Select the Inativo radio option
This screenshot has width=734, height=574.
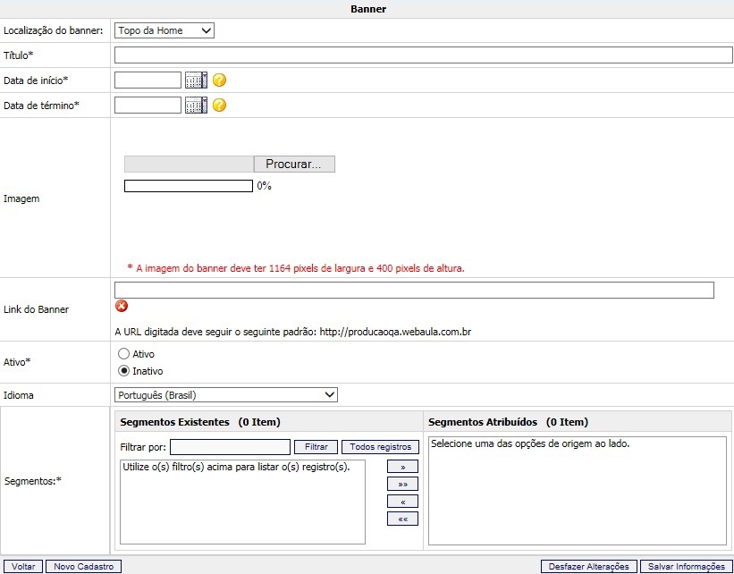(124, 371)
